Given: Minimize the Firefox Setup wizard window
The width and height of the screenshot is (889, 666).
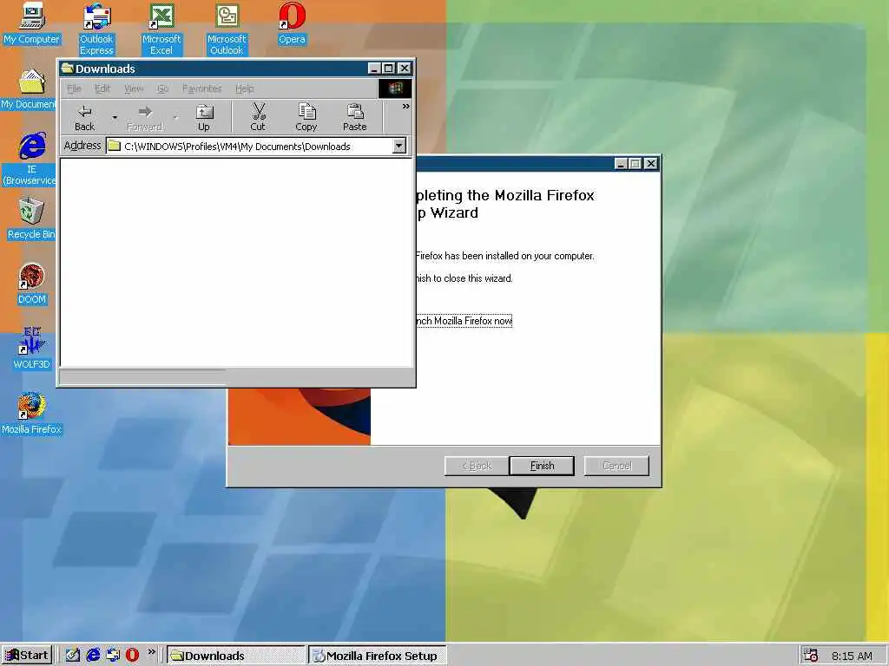Looking at the screenshot, I should (x=621, y=164).
